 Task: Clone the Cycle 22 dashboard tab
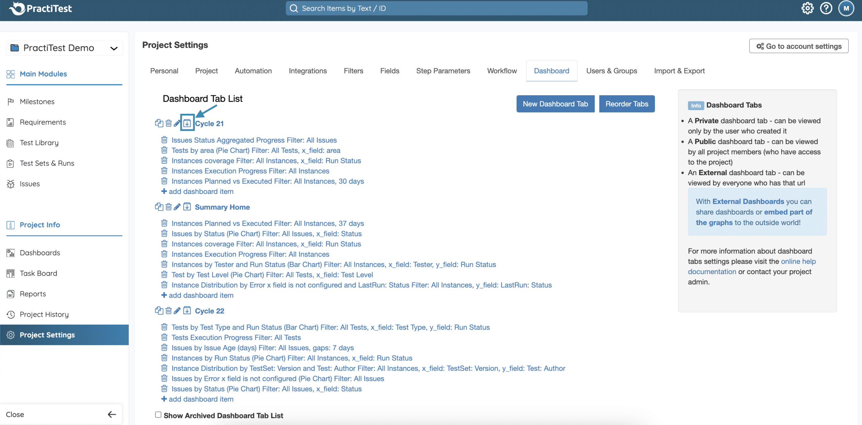point(159,310)
